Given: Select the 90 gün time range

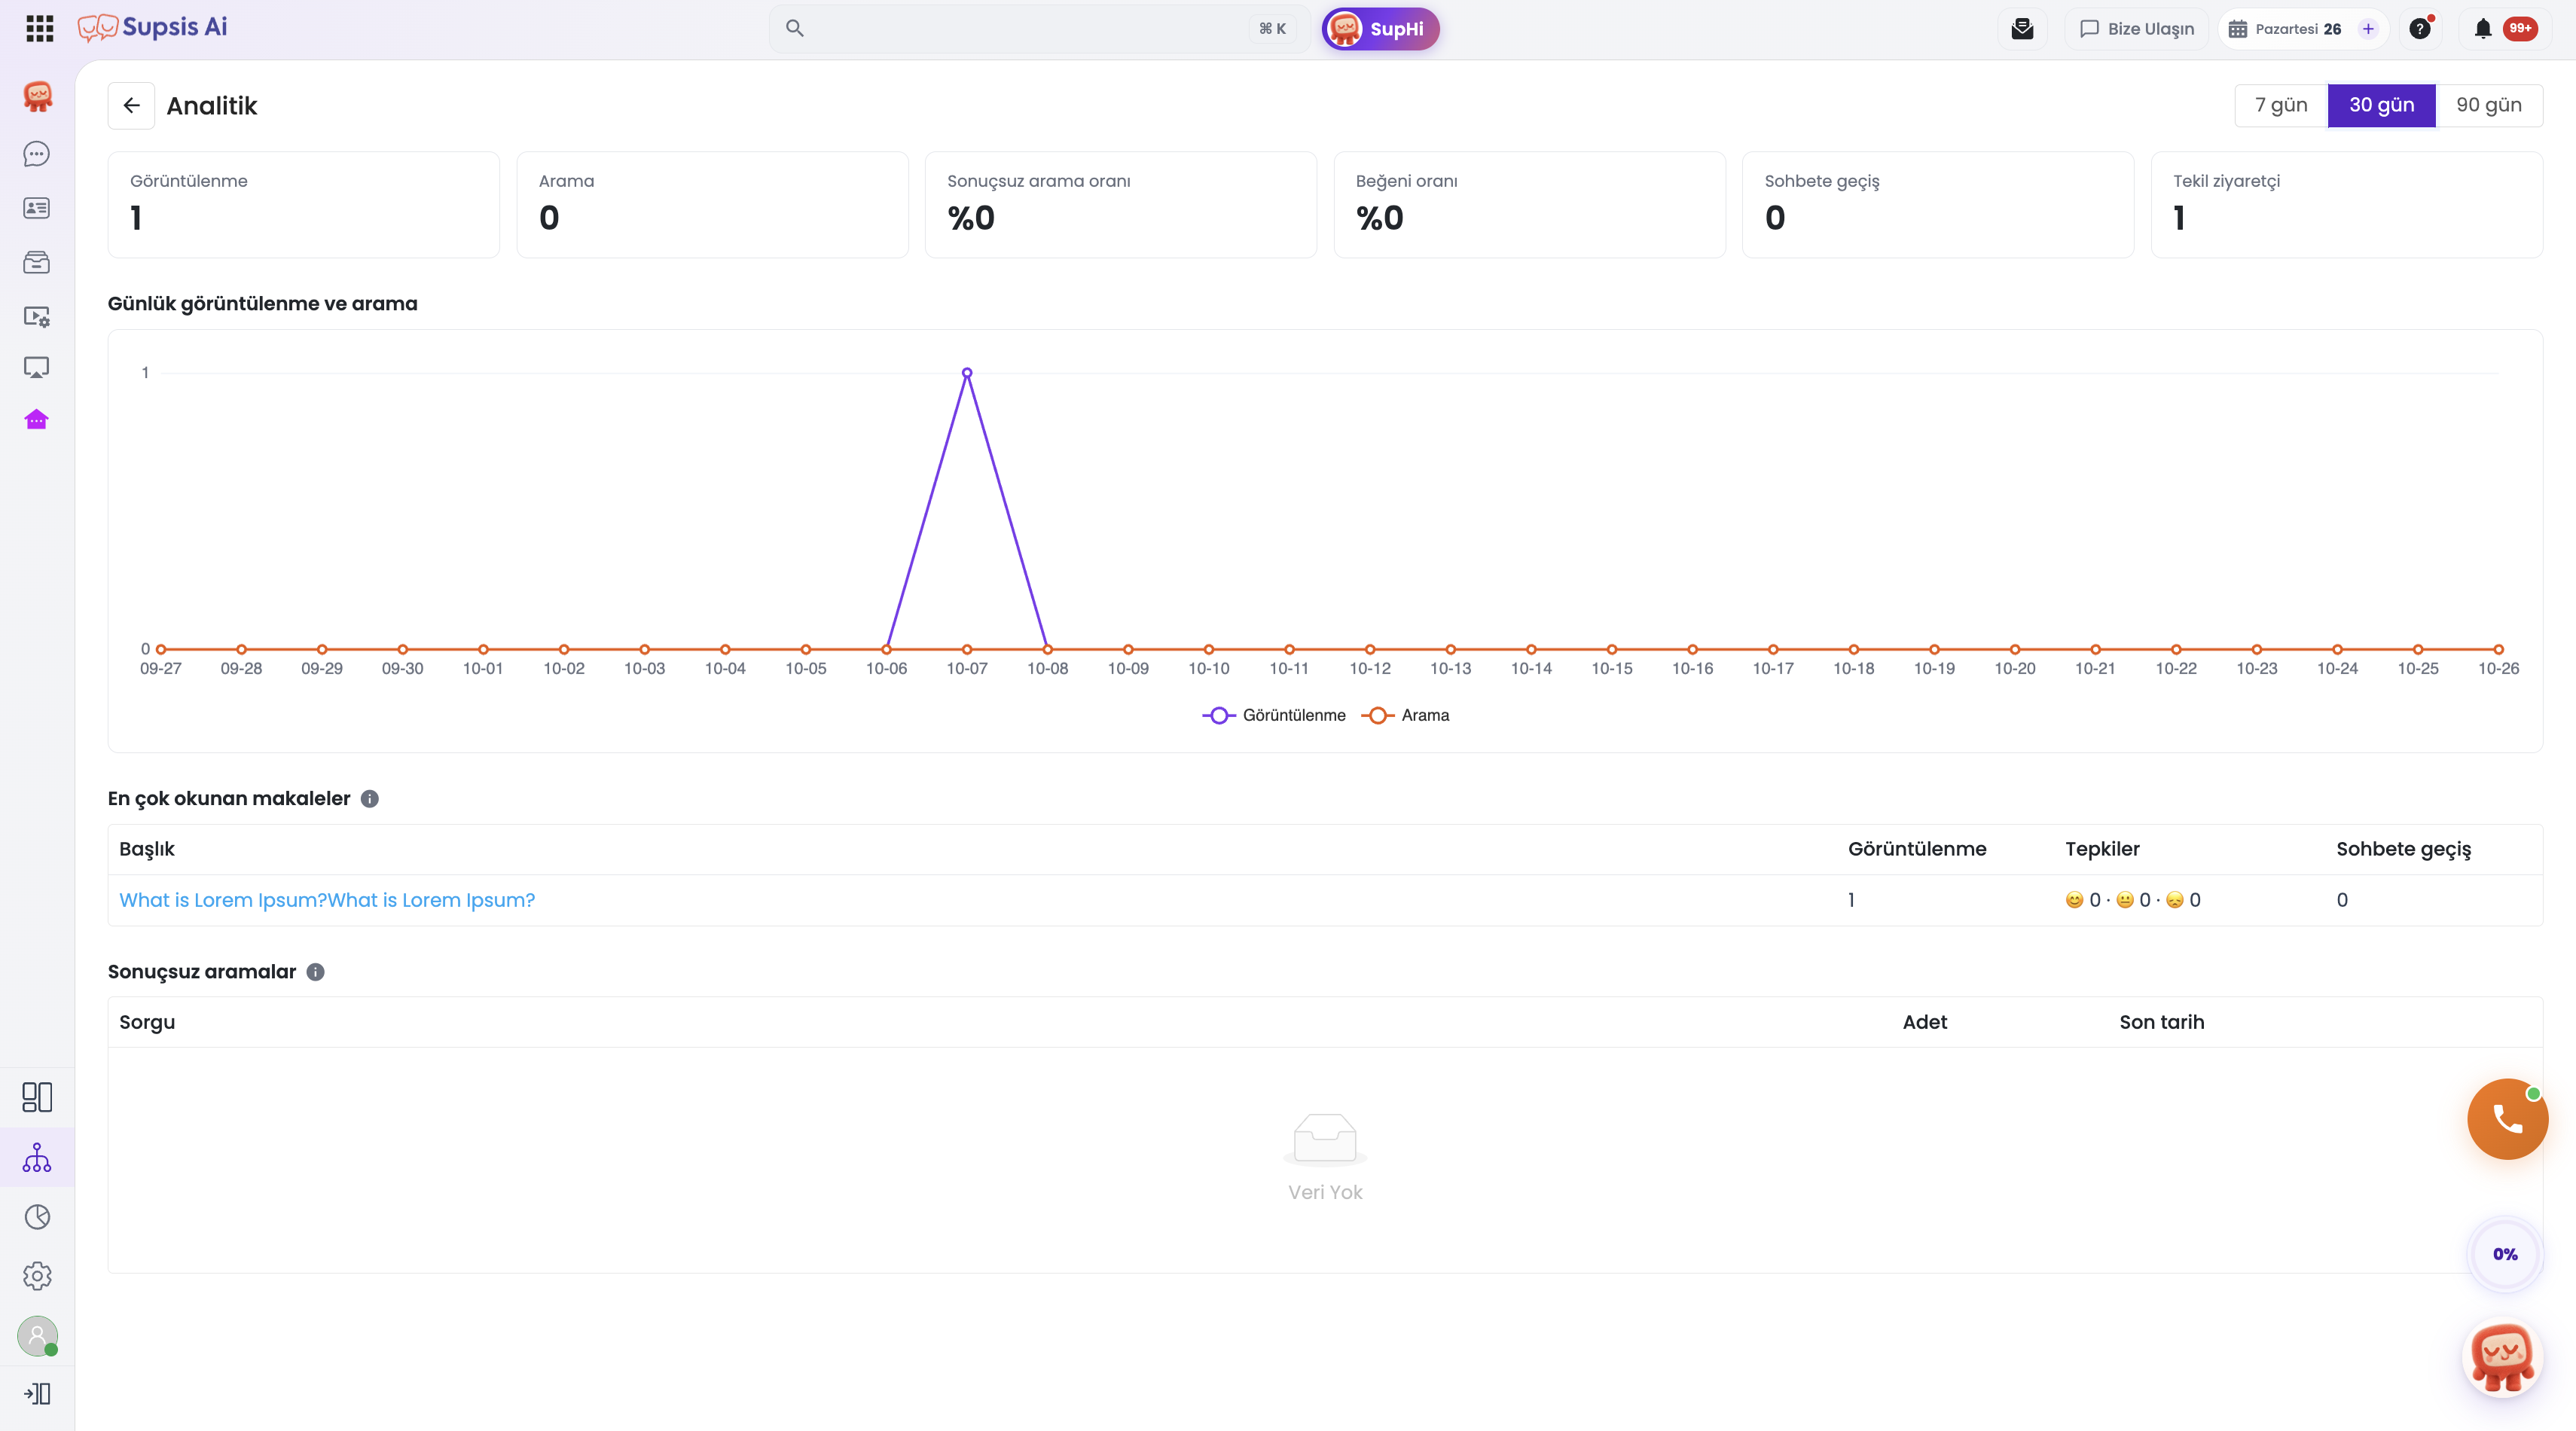Looking at the screenshot, I should pos(2488,105).
